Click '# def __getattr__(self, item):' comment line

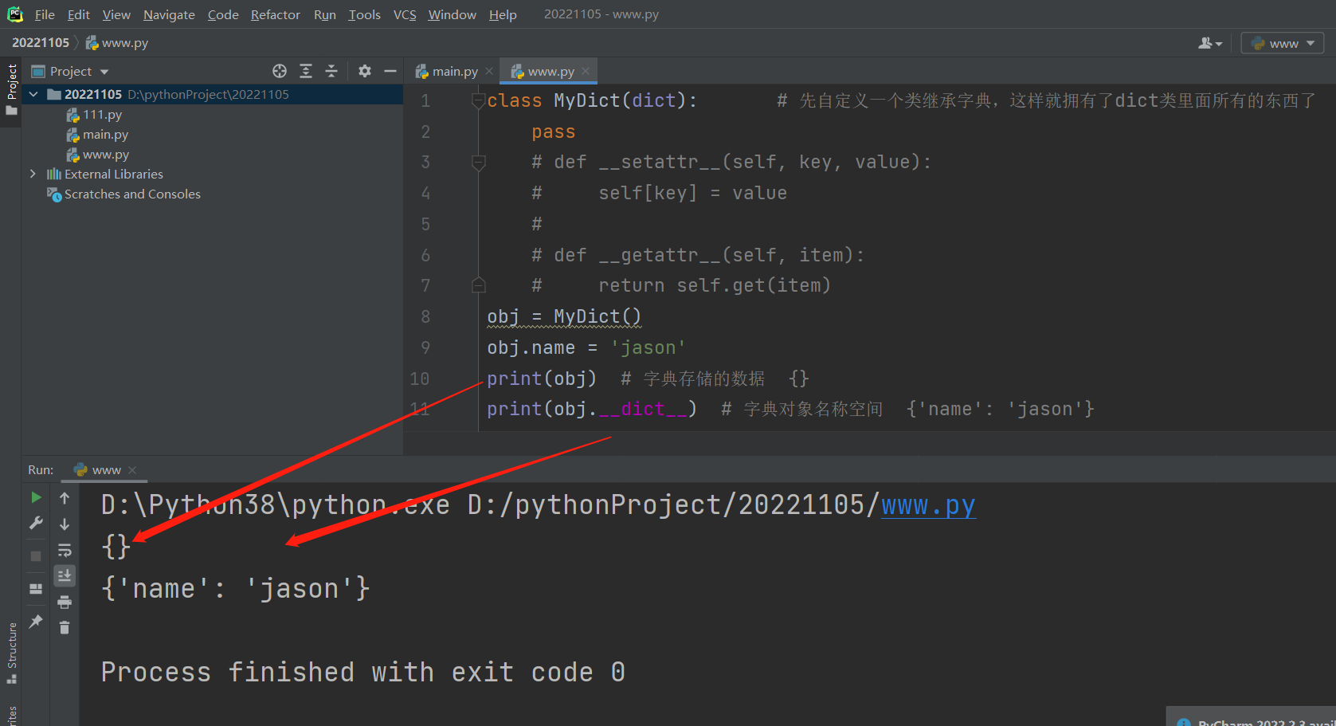coord(697,255)
